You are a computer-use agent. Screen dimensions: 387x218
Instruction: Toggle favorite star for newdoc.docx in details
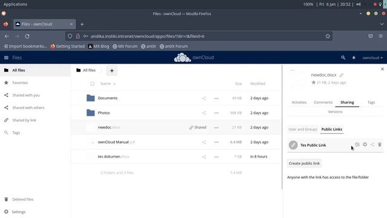pyautogui.click(x=313, y=82)
